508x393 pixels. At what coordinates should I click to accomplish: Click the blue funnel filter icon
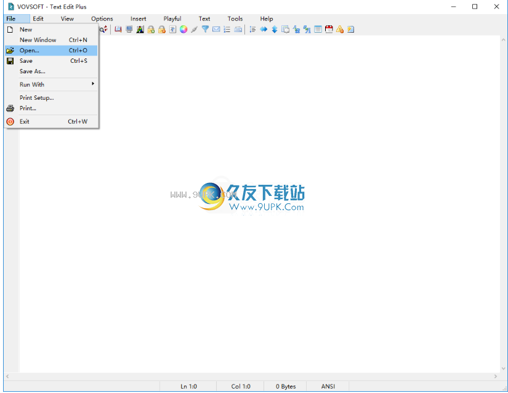click(x=205, y=30)
